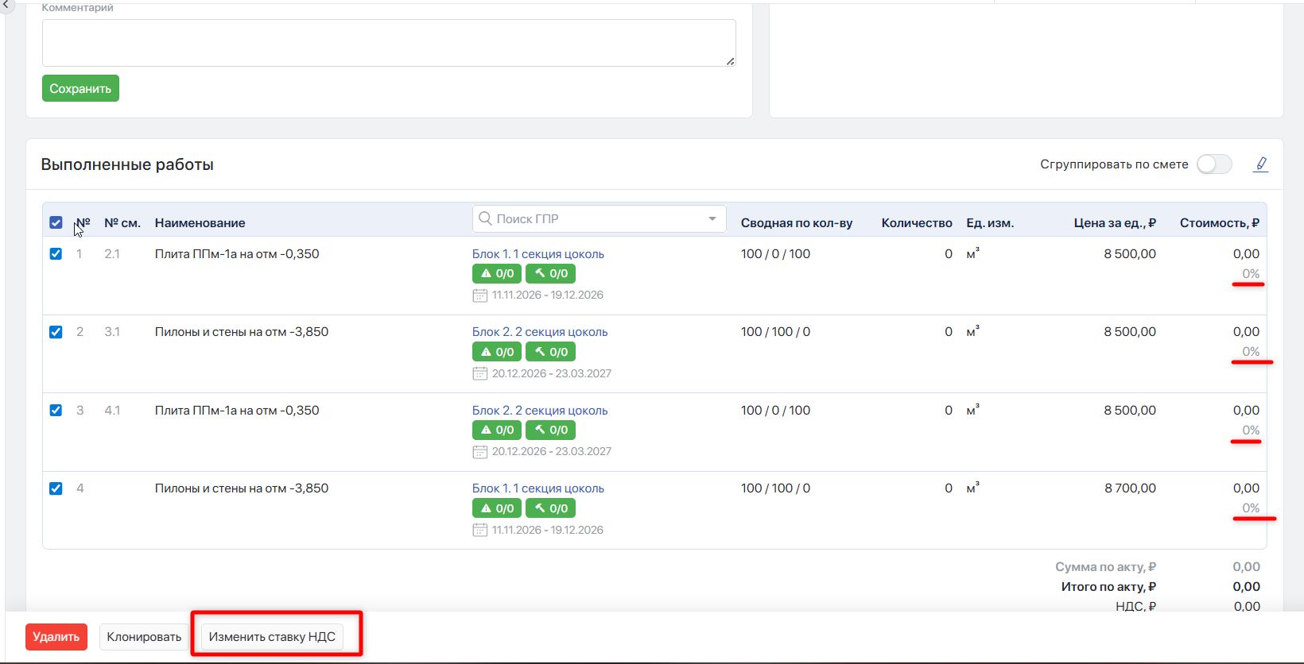Click the hammer 0/0 badge in row 3

coord(550,430)
